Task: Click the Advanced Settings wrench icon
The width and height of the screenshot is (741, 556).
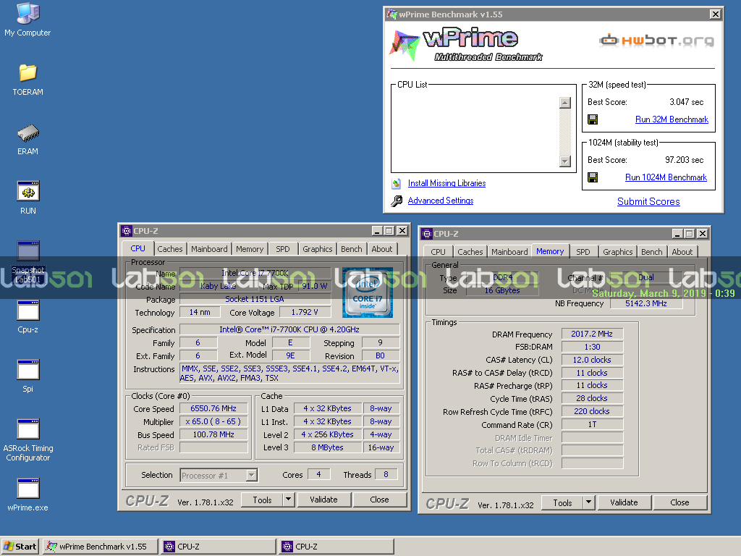Action: pyautogui.click(x=397, y=201)
